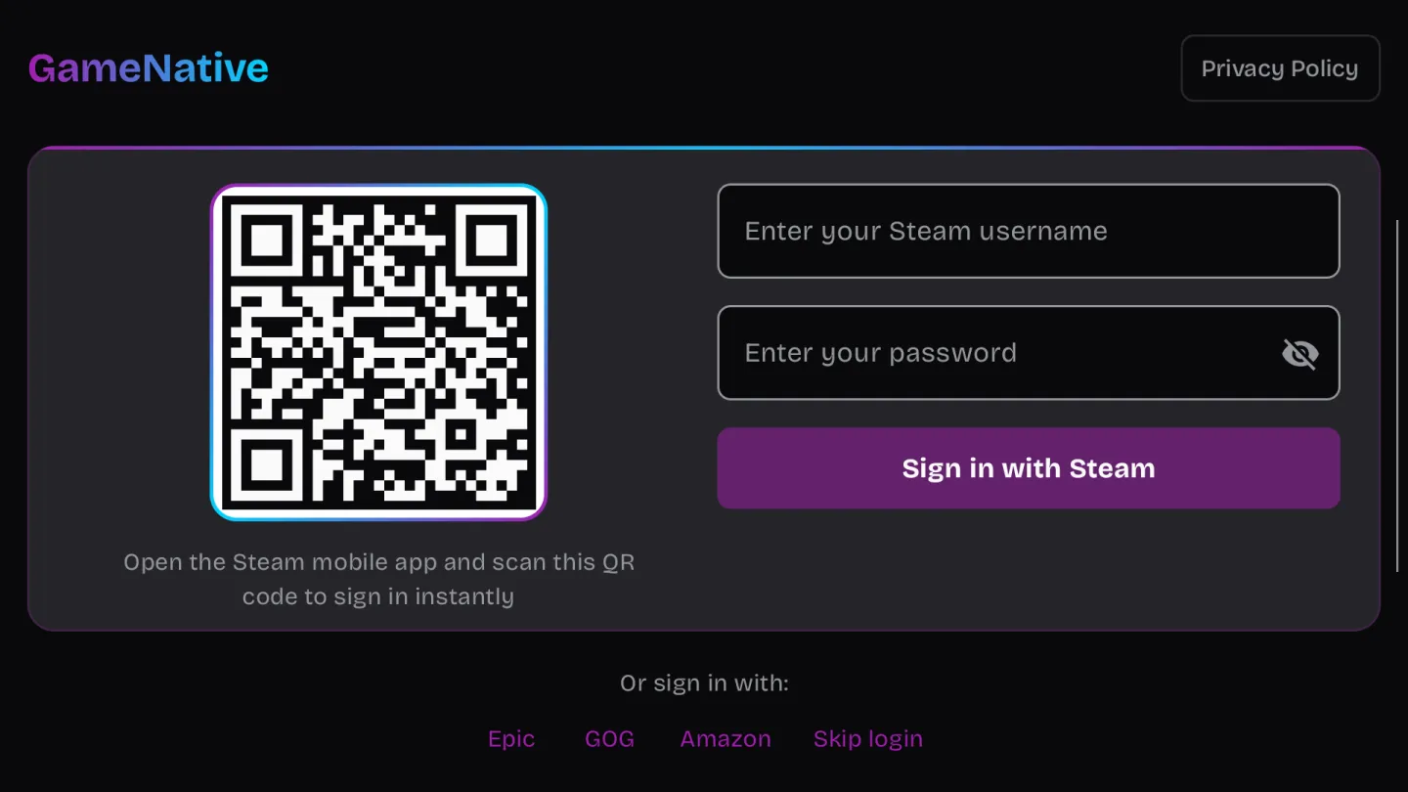Choose GOG as sign-in option
Viewport: 1408px width, 792px height.
point(609,739)
